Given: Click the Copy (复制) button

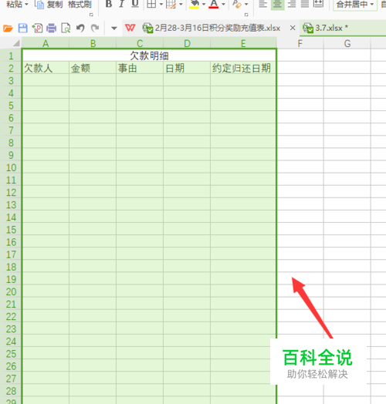Looking at the screenshot, I should (x=49, y=4).
